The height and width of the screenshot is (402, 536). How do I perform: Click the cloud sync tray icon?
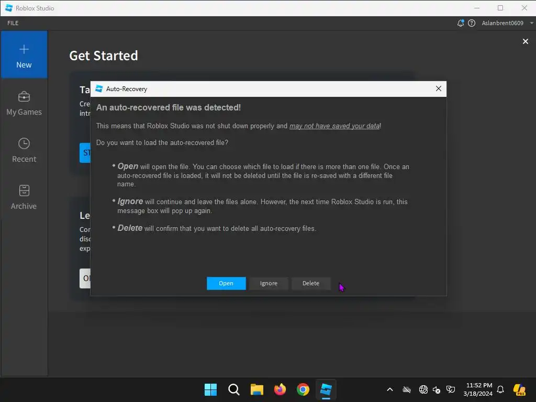(406, 389)
